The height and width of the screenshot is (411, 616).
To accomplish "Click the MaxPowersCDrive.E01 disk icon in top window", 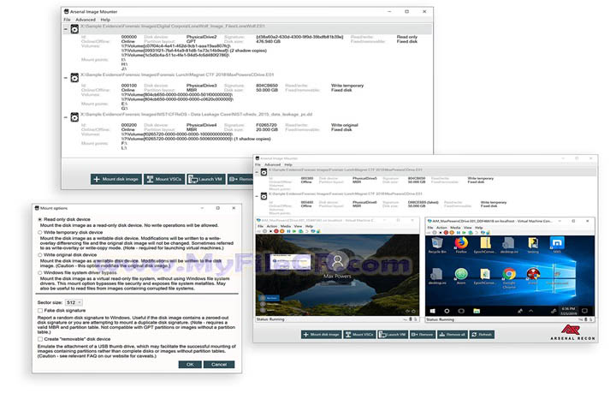I will (74, 77).
